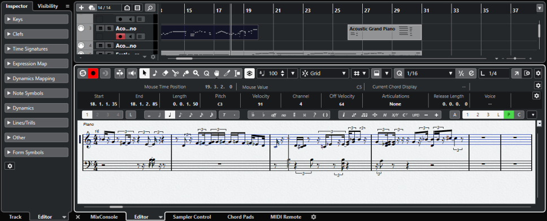Select the Draw pencil tool
Viewport: 547px width, 221px height.
227,73
